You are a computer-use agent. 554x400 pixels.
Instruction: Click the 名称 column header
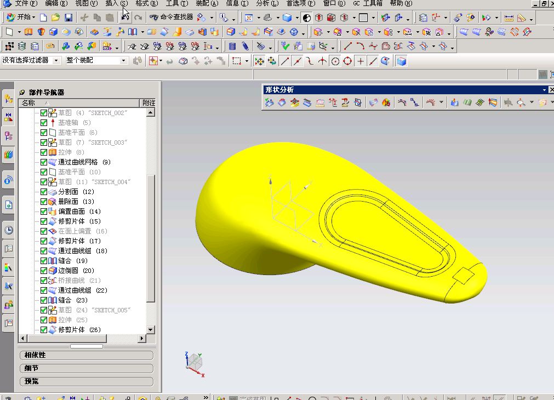(79, 103)
